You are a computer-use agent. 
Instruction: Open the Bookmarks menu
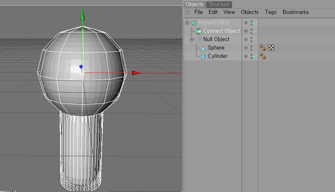[x=296, y=12]
